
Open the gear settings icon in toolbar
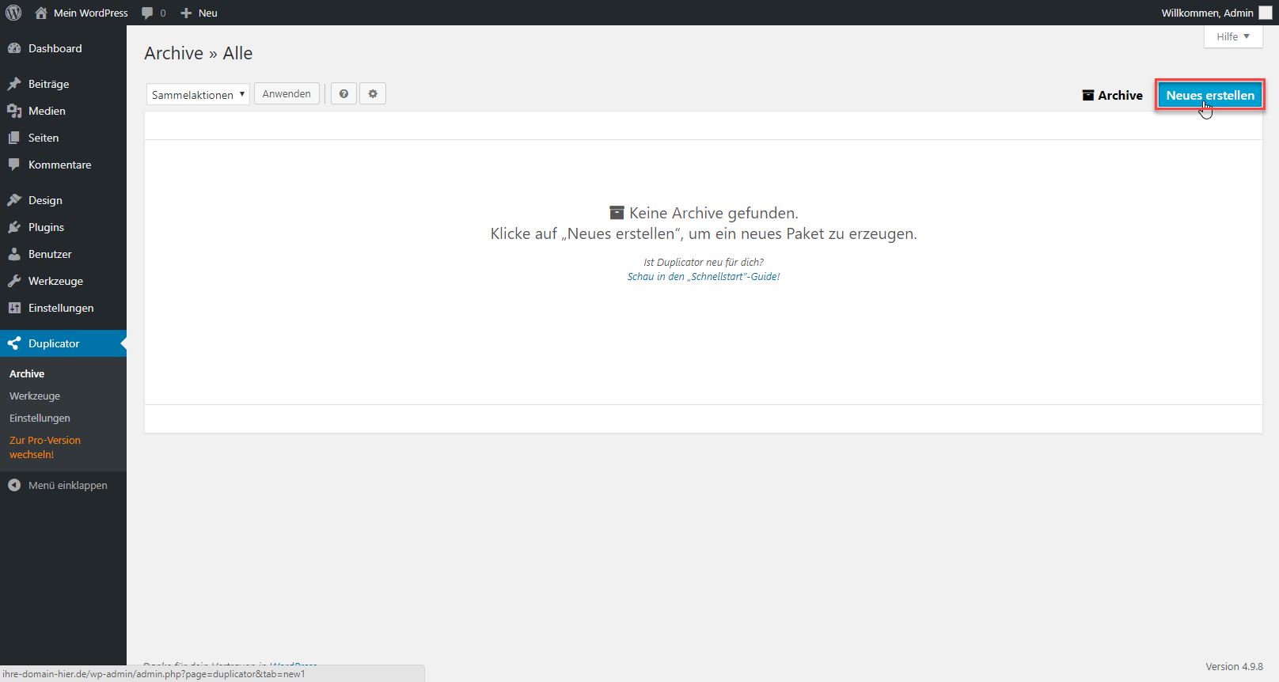(x=373, y=94)
